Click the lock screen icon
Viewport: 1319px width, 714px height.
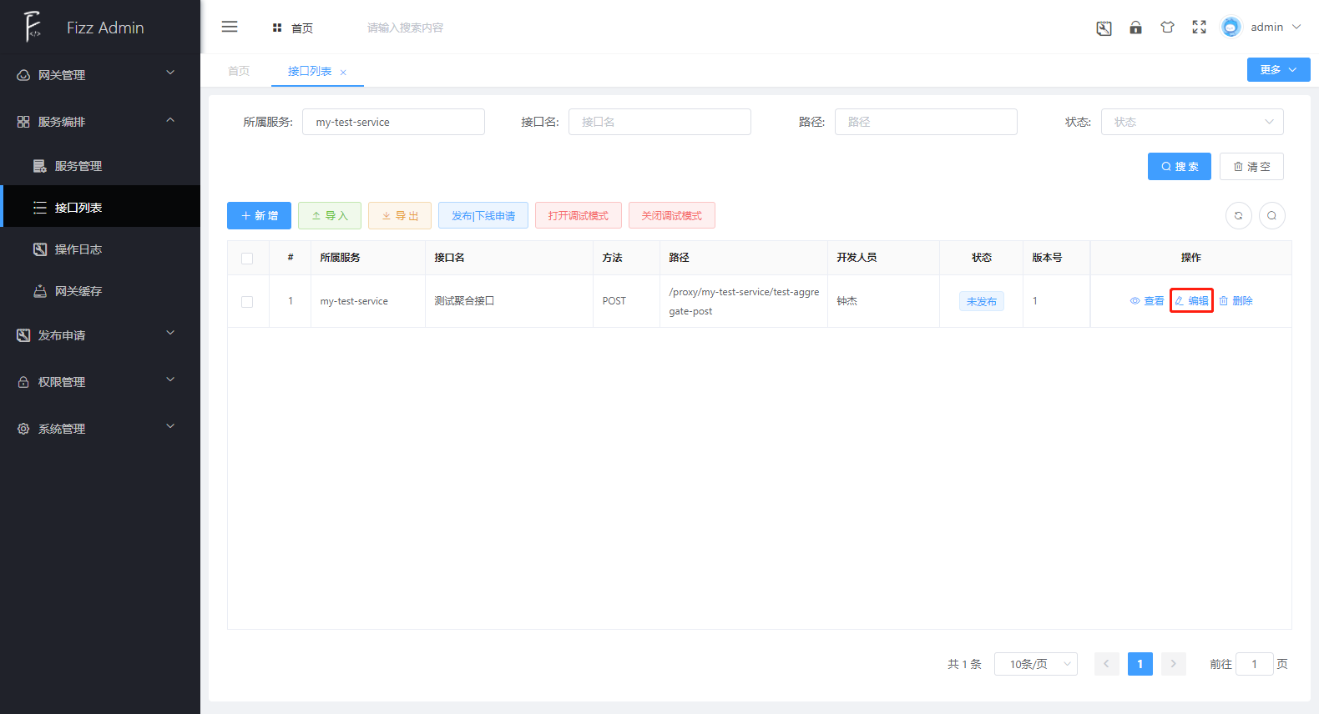[x=1135, y=28]
